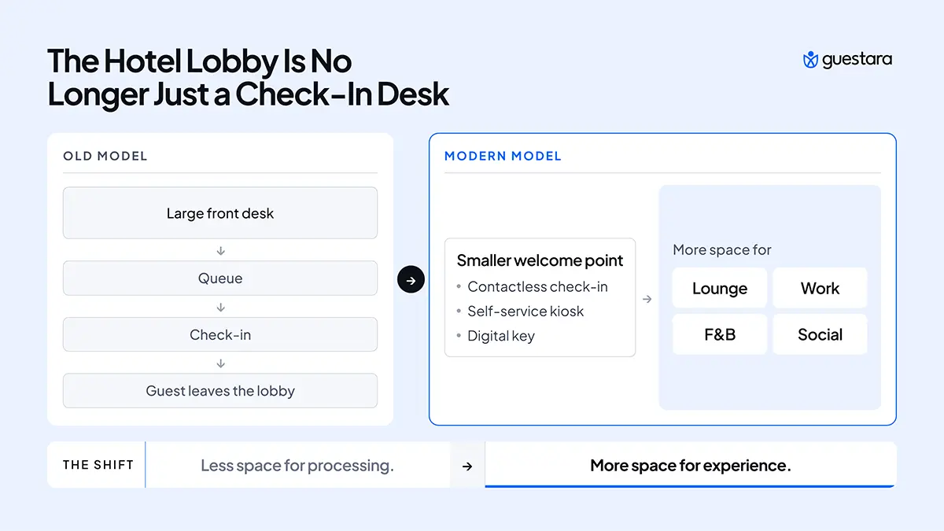This screenshot has width=944, height=531.
Task: Click Less space for processing text
Action: coord(297,466)
